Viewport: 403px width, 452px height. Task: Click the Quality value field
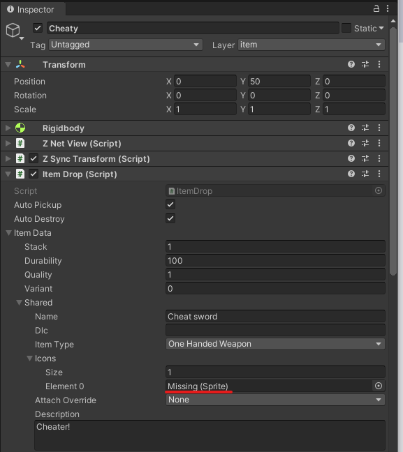point(275,274)
